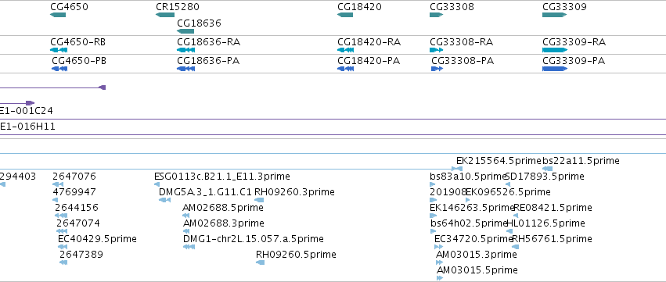Click the AM03015.3prime EST label
Screen dimensions: 666x282
click(477, 255)
